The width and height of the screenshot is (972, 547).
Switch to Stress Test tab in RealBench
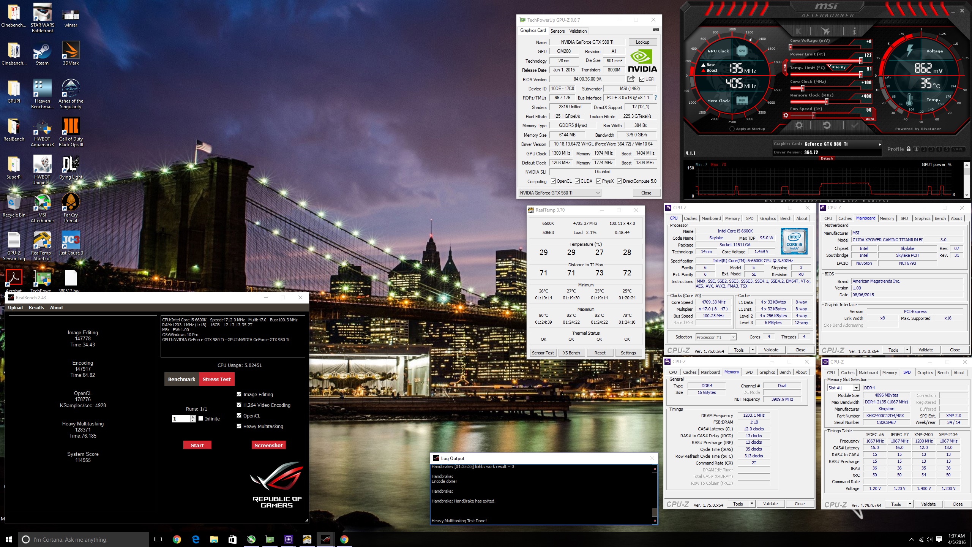[x=216, y=379]
